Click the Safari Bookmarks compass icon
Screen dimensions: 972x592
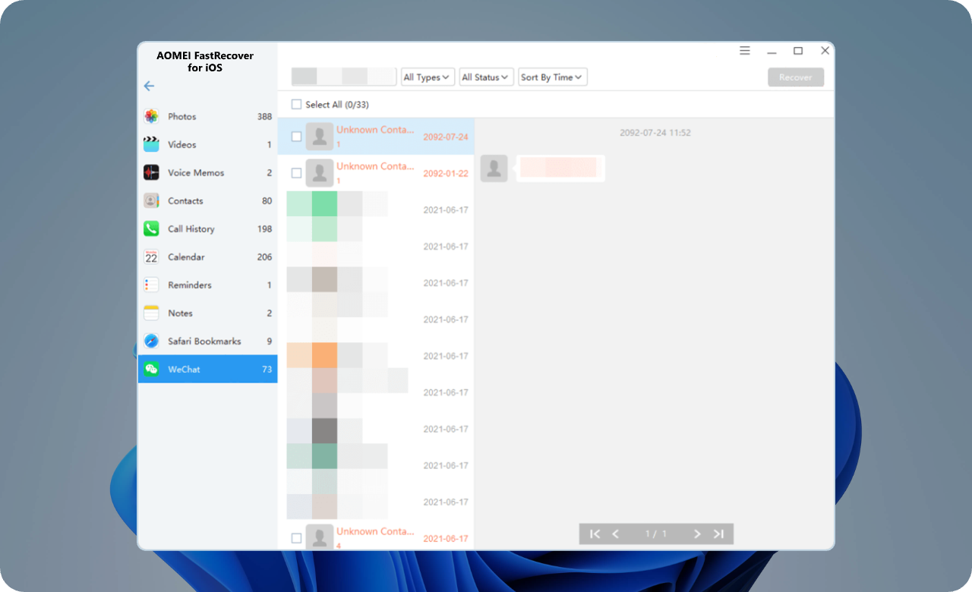pos(151,341)
